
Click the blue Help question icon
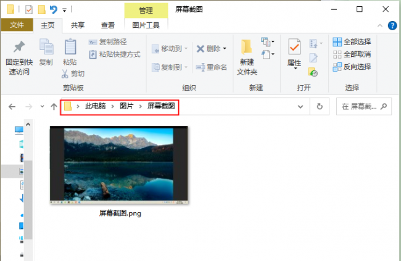point(392,25)
